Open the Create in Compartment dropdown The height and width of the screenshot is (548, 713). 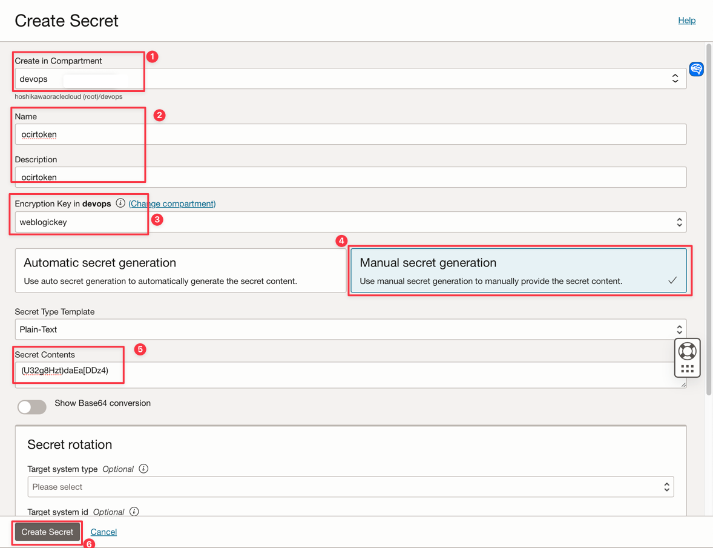click(350, 79)
